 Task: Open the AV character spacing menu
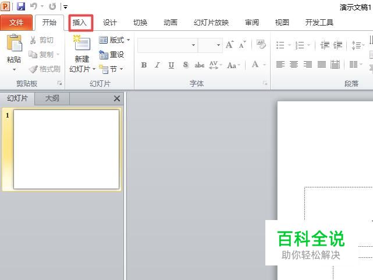[215, 65]
